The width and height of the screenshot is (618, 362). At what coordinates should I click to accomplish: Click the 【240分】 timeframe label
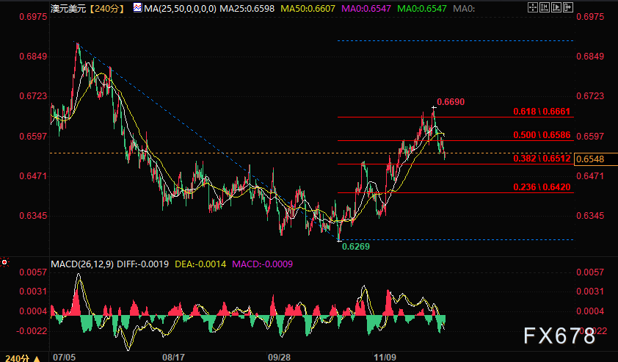point(106,8)
